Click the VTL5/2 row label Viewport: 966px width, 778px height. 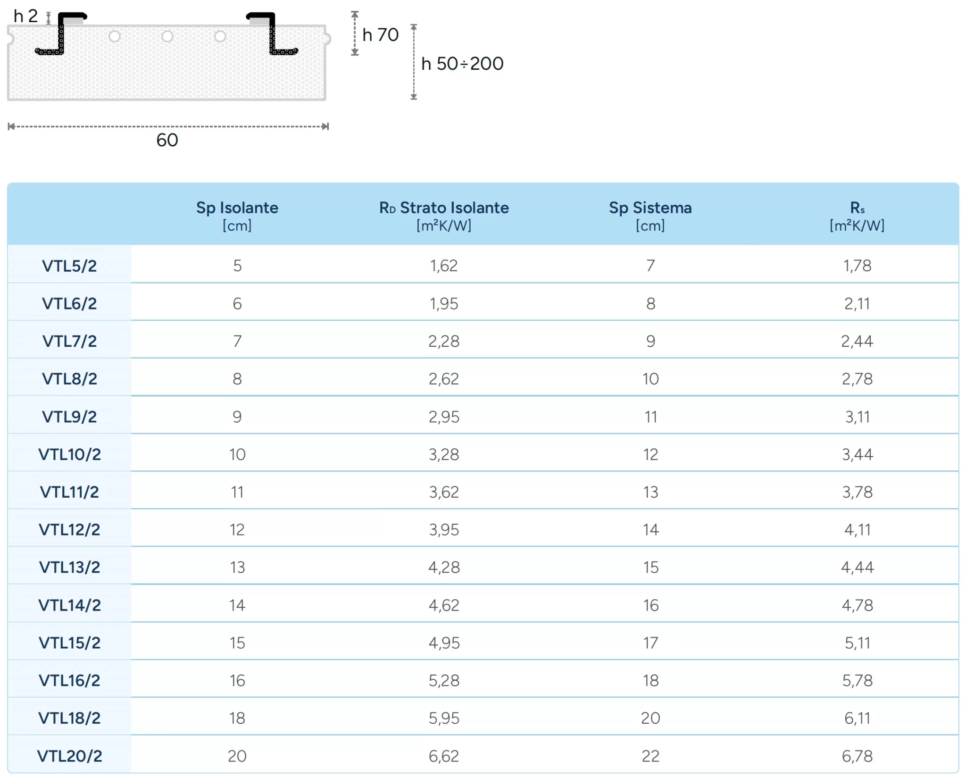coord(69,266)
